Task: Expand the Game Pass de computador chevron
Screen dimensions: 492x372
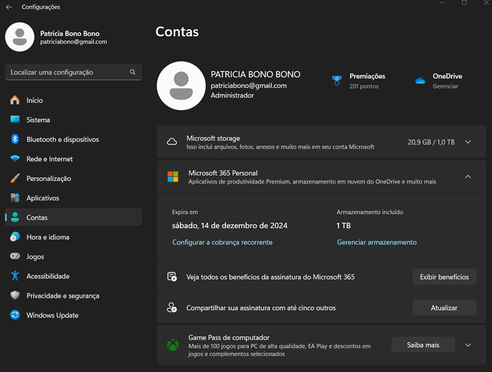Action: coord(468,345)
